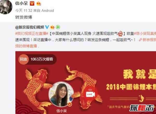This screenshot has height=114, width=156.
Task: Click the username 信小呆 at top
Action: (22, 3)
